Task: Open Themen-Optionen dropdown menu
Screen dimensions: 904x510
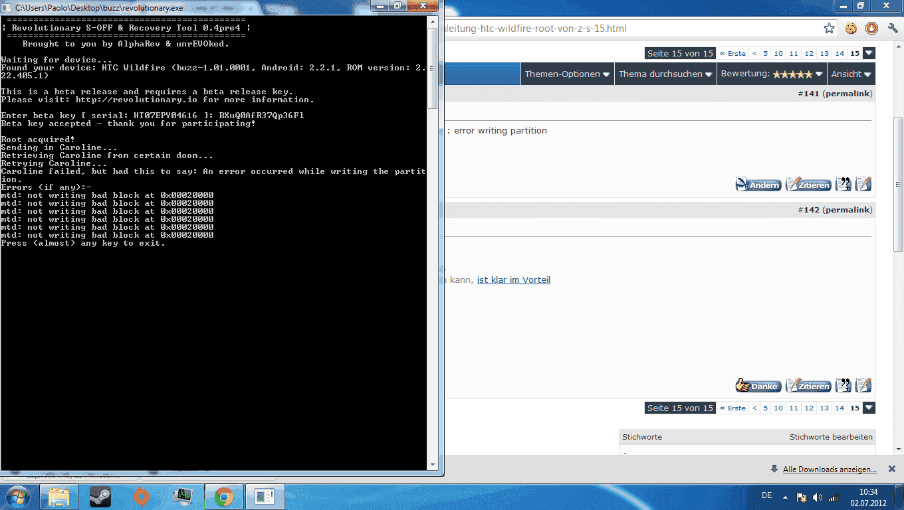Action: click(567, 74)
